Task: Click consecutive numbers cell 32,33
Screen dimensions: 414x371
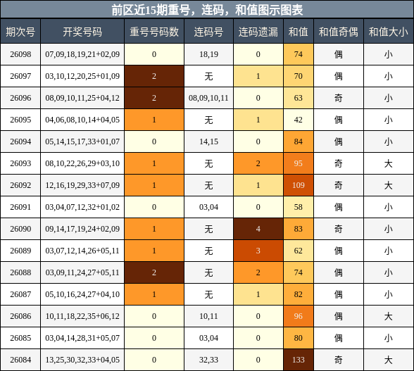Action: click(208, 360)
